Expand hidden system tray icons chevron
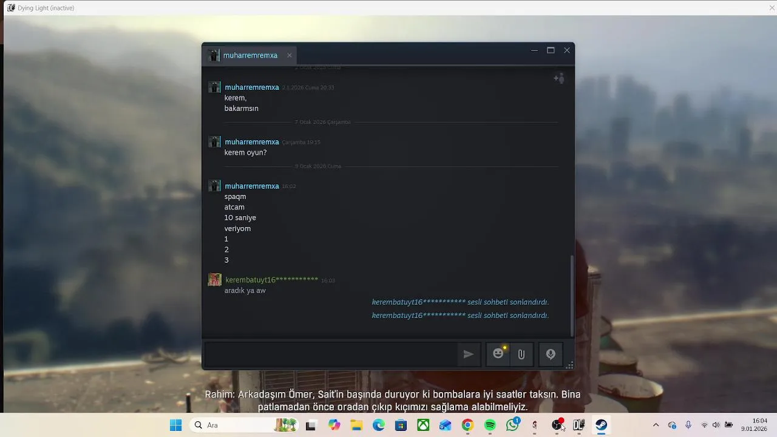 click(x=656, y=425)
